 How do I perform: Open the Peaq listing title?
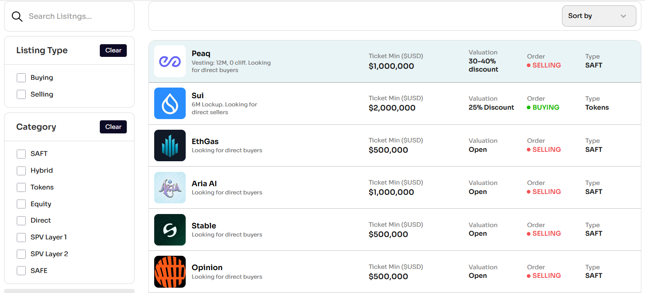click(201, 54)
